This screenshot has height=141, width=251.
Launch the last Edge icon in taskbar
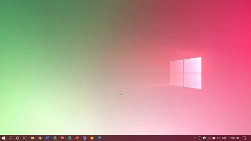pyautogui.click(x=99, y=138)
